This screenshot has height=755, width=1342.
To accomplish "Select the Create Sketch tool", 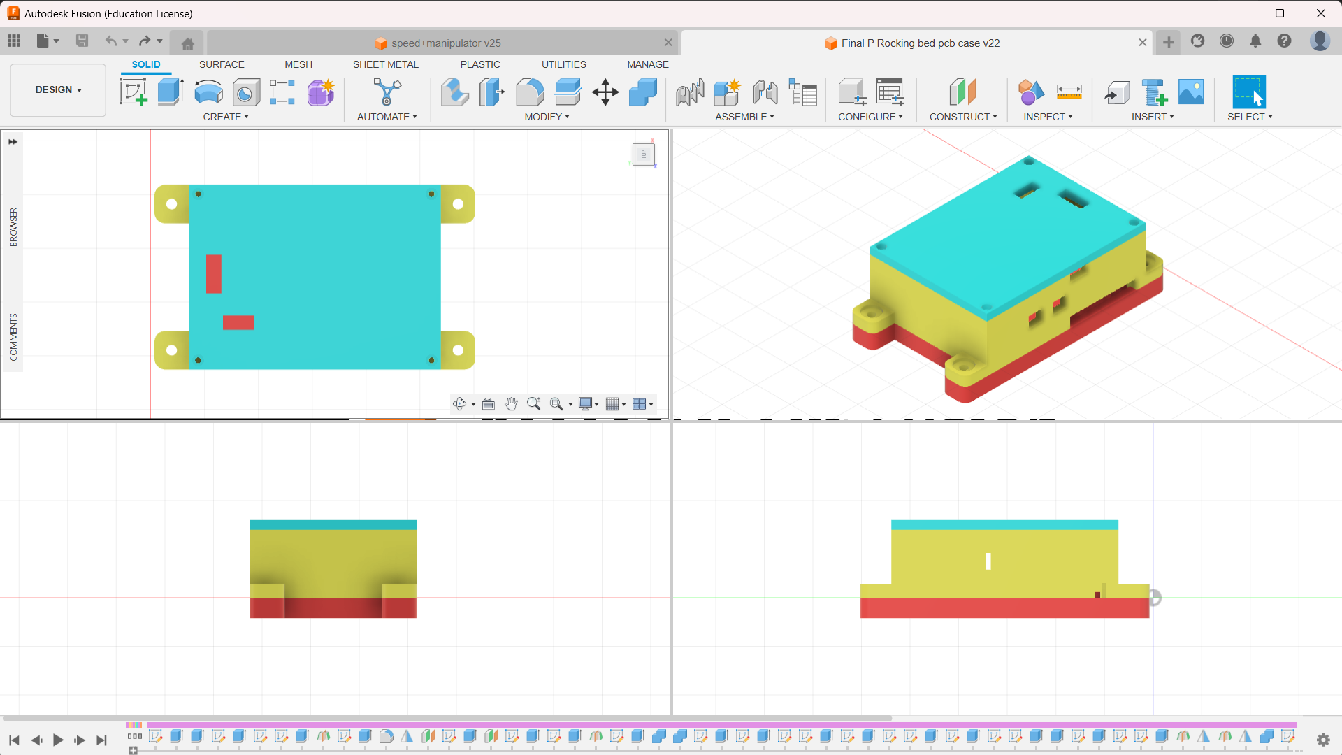I will click(x=133, y=92).
